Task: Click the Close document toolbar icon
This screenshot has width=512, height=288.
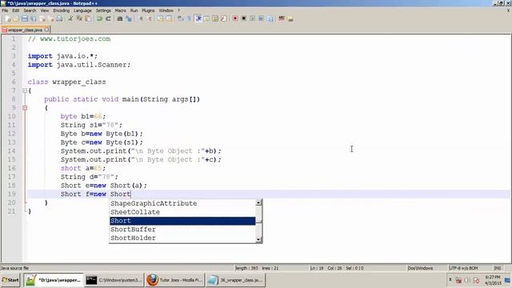Action: tap(42, 18)
